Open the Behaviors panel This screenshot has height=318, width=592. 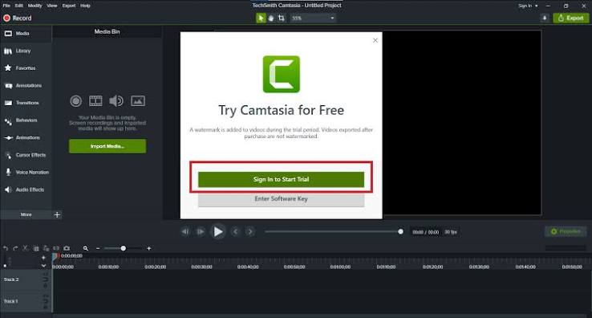(x=26, y=120)
